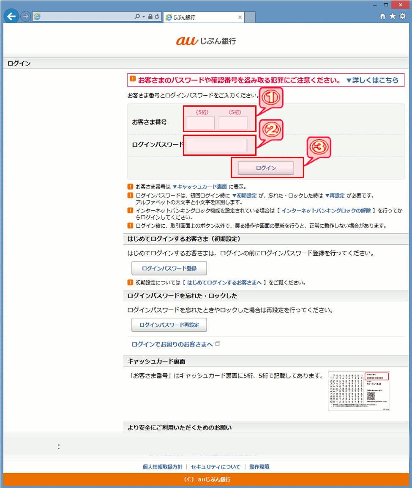
Task: Open the address bar autocomplete dropdown arrow
Action: coord(144,17)
